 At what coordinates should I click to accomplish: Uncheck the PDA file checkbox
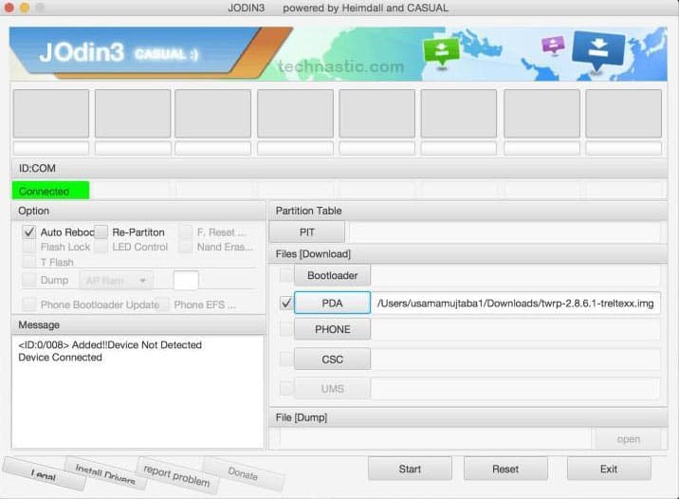point(285,303)
